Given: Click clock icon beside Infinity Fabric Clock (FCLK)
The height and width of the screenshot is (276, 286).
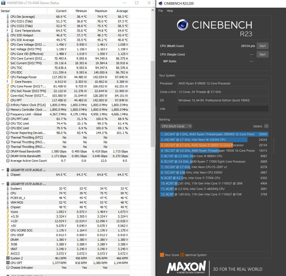Looking at the screenshot, I should coord(8,105).
